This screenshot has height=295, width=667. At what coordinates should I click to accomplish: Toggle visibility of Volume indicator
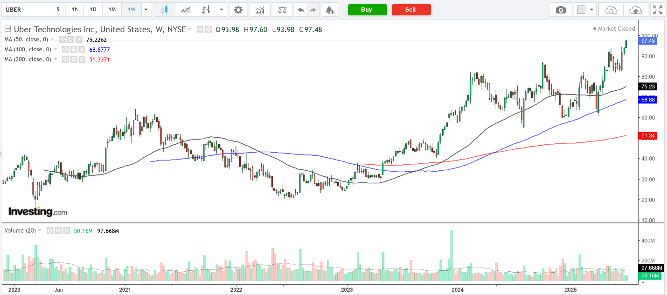pyautogui.click(x=49, y=230)
